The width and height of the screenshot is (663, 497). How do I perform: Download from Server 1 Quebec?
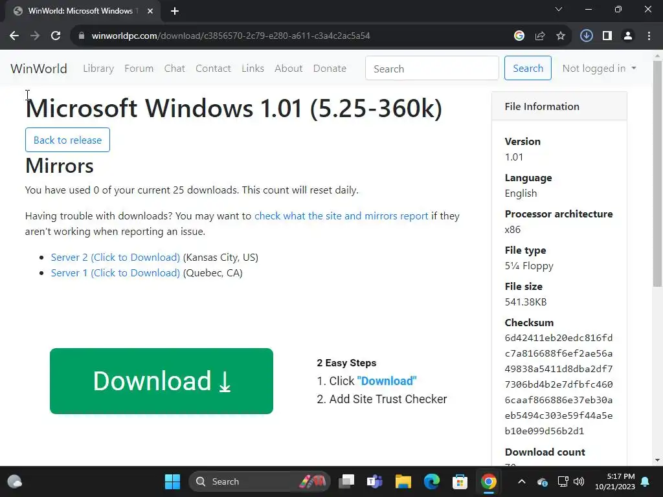[x=115, y=273]
